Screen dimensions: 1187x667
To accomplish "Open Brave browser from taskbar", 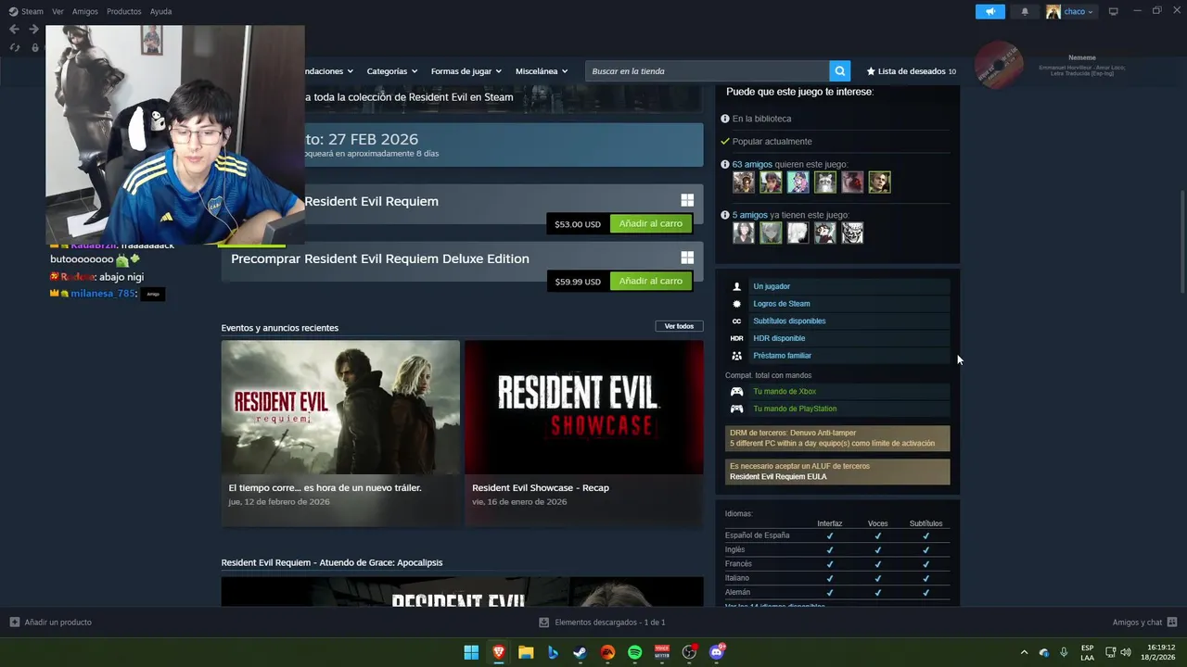I will point(499,652).
